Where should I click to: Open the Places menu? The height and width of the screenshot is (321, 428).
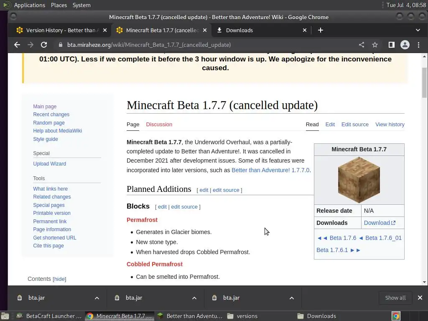(59, 5)
